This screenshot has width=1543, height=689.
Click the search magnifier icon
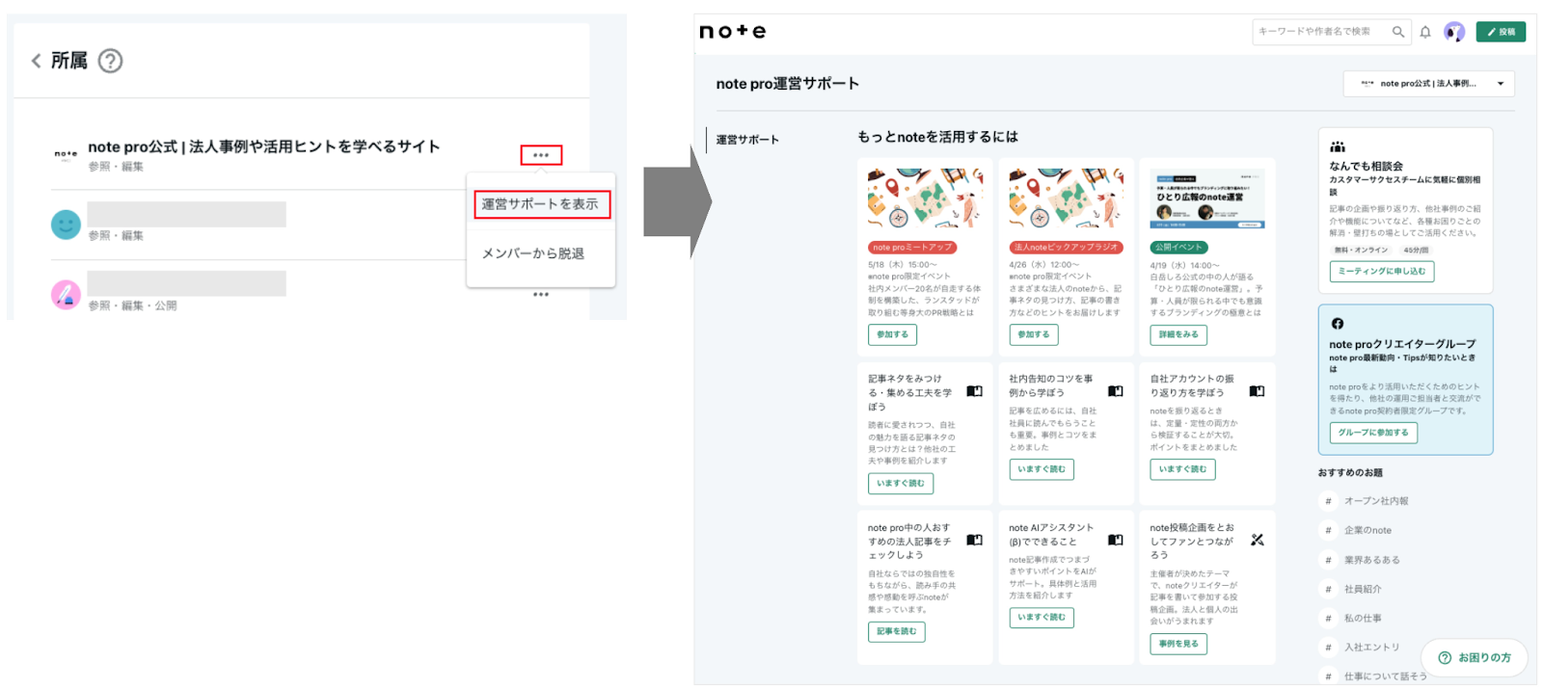[1398, 32]
